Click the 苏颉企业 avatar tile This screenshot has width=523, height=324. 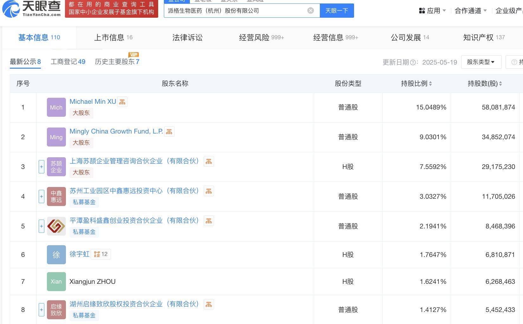pyautogui.click(x=56, y=167)
